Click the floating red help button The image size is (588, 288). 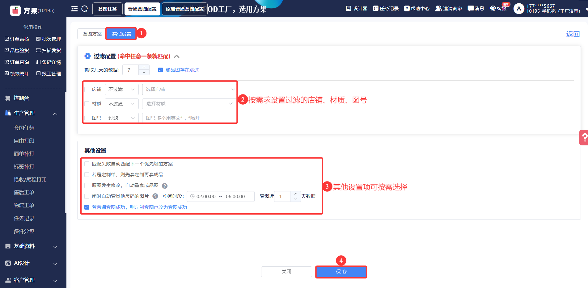pyautogui.click(x=584, y=137)
